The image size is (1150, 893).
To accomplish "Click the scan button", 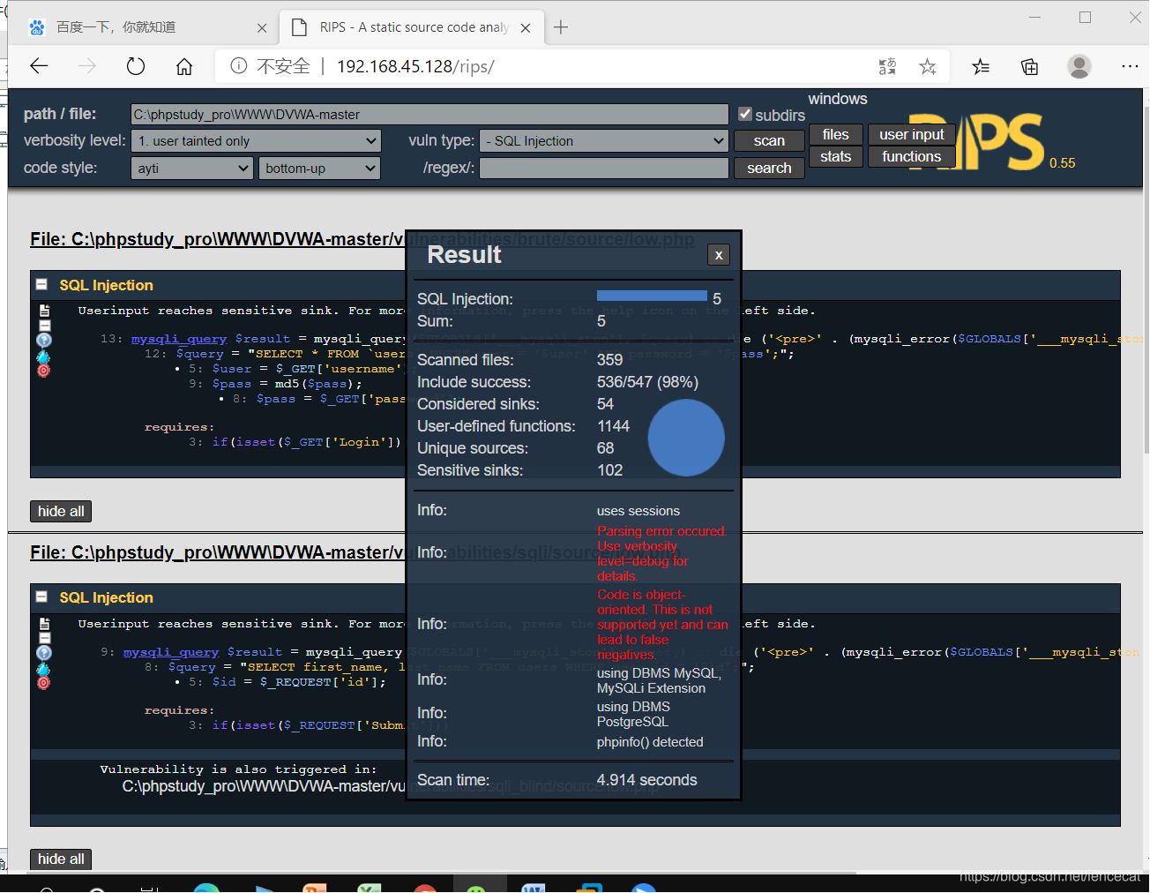I will (769, 141).
